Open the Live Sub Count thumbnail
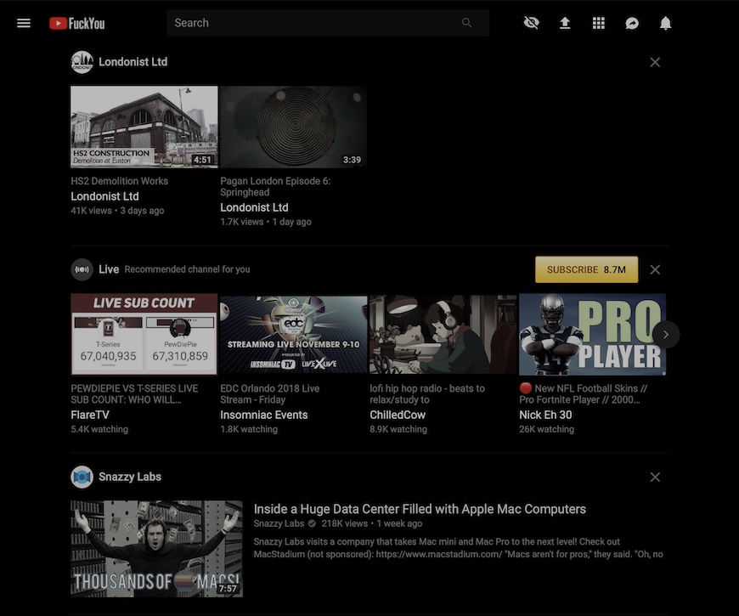Screen dimensions: 739x616 pyautogui.click(x=144, y=334)
